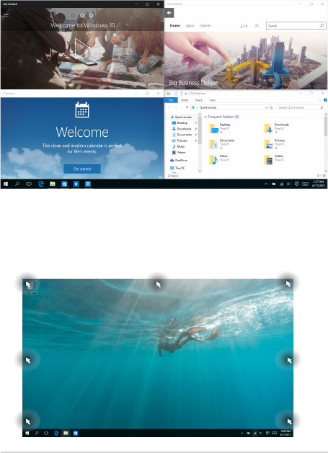Open the View ribbon tab in File Explorer
The image size is (328, 453).
click(x=213, y=100)
